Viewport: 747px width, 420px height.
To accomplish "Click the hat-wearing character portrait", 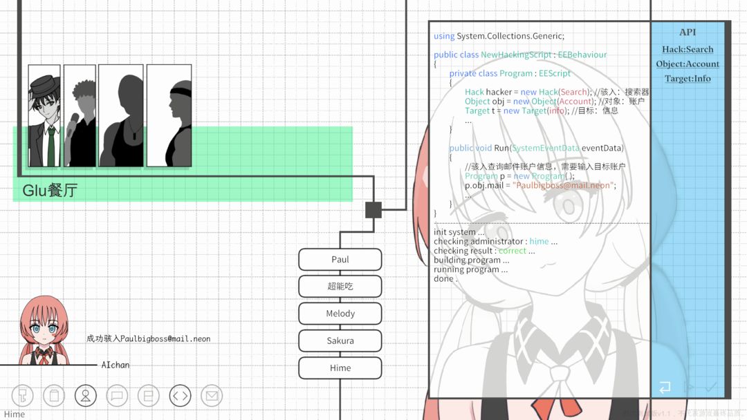I will [x=44, y=116].
